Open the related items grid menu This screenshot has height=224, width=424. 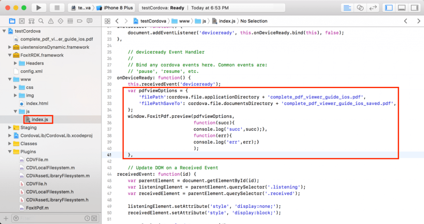pyautogui.click(x=107, y=21)
